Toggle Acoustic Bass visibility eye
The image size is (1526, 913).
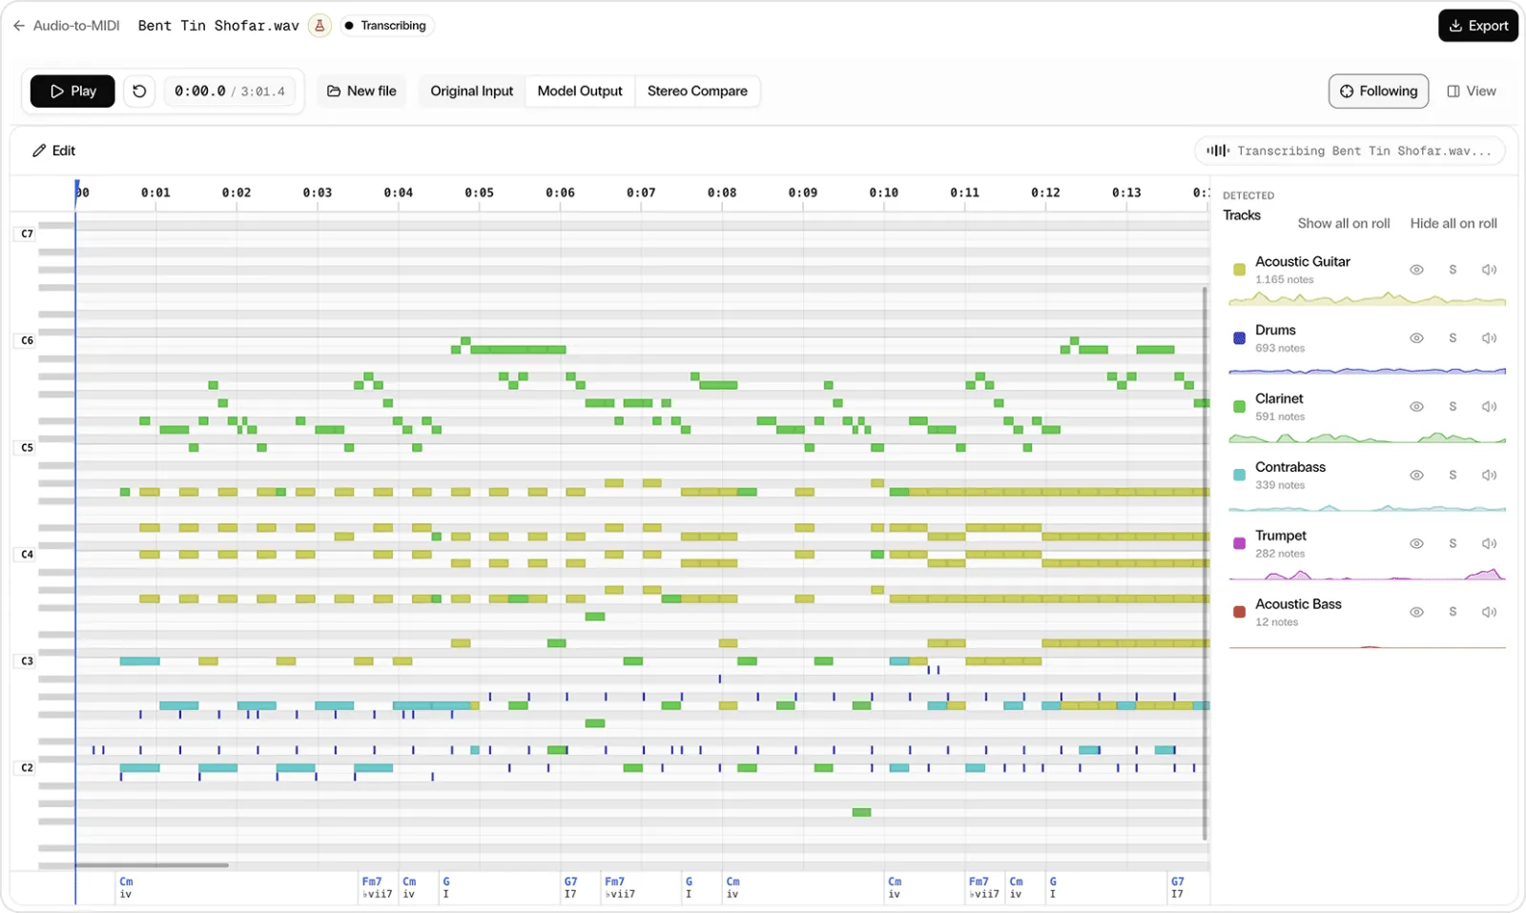tap(1416, 613)
